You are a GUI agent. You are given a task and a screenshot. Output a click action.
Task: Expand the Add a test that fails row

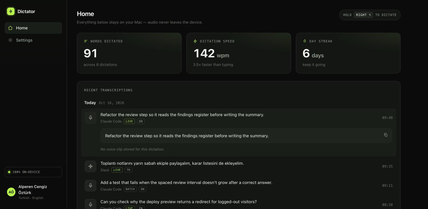239,185
